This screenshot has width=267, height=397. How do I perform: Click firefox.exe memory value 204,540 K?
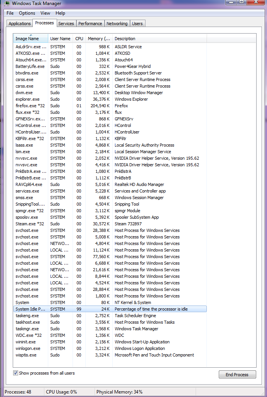click(x=100, y=106)
